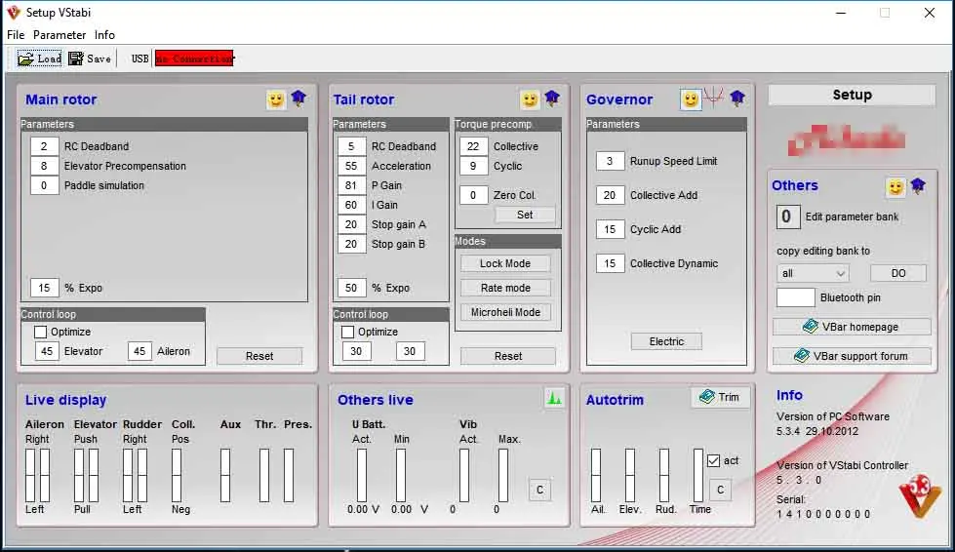
Task: Uncheck the act checkbox in Autotrim
Action: point(713,460)
